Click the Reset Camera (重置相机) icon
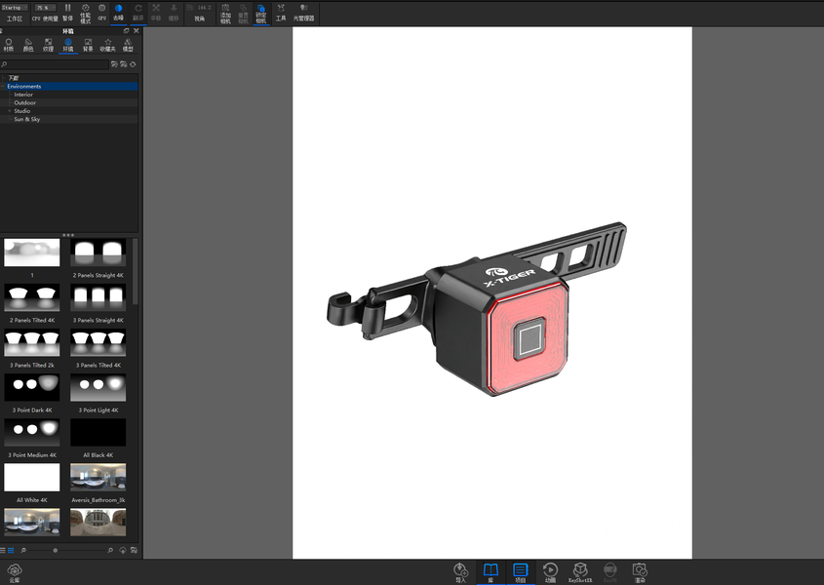Screen dimensions: 824x585 pos(243,13)
